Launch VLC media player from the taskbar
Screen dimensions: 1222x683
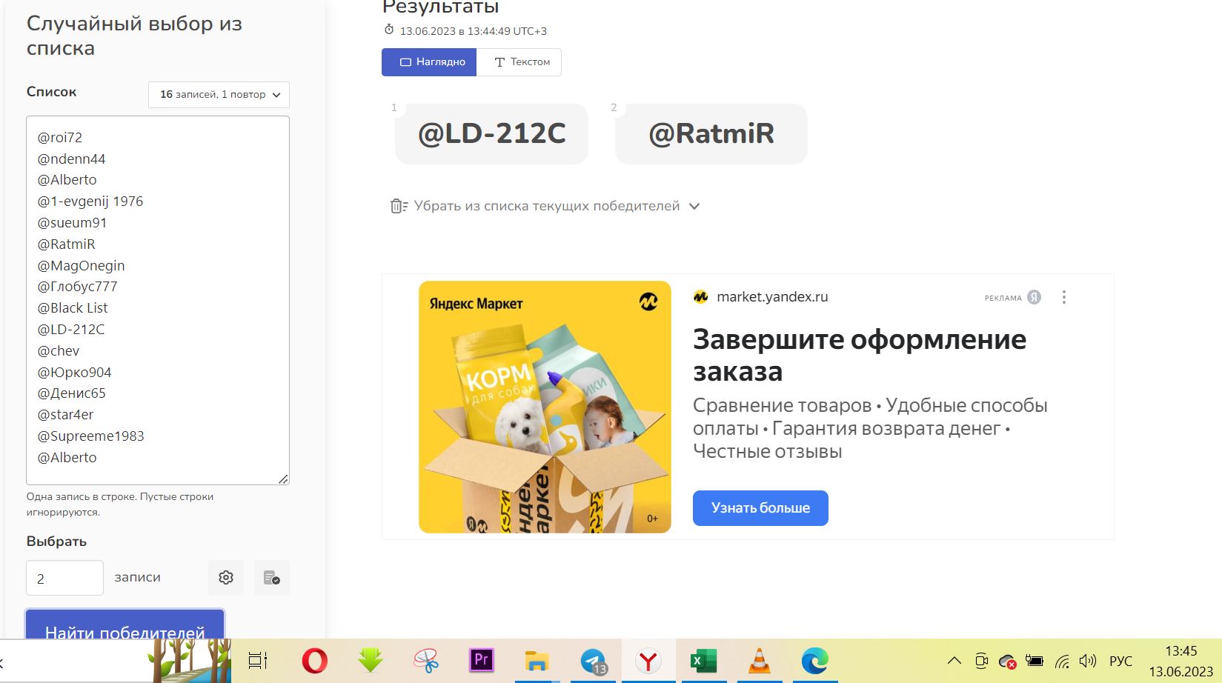pyautogui.click(x=759, y=660)
